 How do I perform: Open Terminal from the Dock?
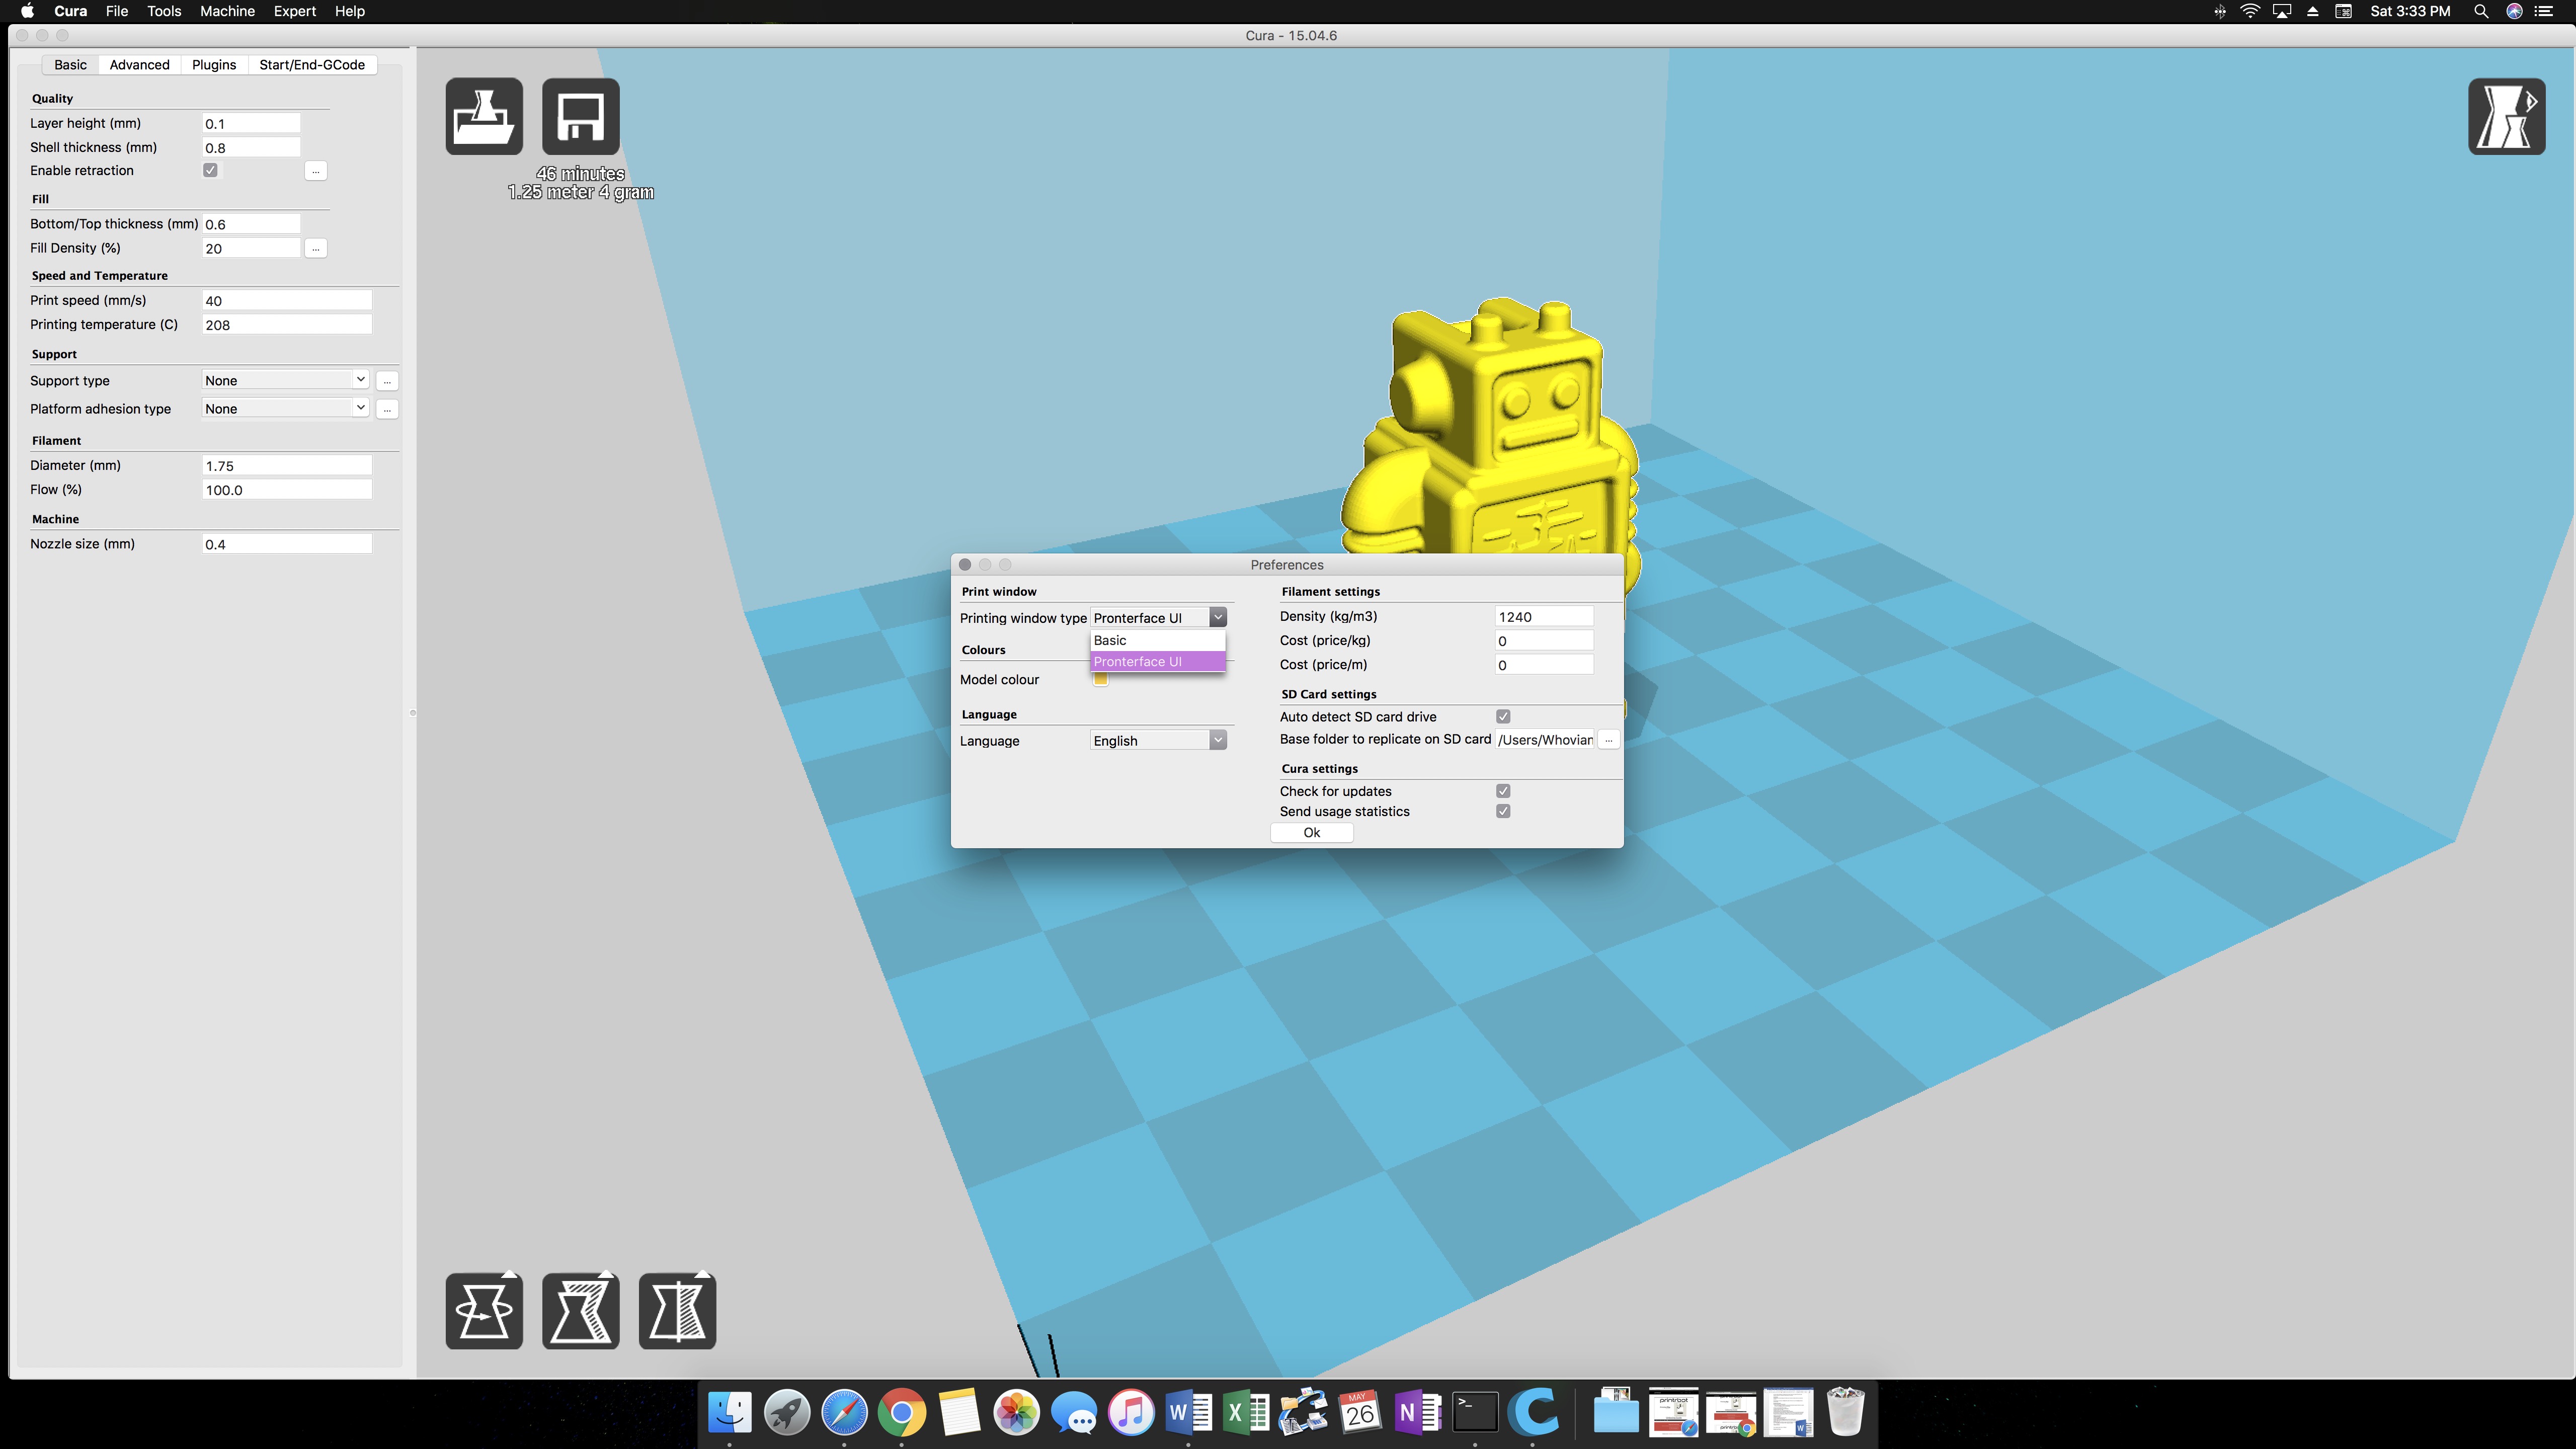(1475, 1412)
